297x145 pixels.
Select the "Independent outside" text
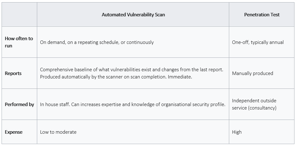tap(254, 101)
